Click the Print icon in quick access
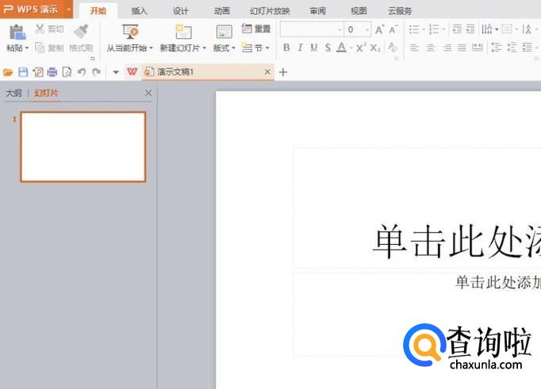Screen dimensions: 541x389 (52, 72)
